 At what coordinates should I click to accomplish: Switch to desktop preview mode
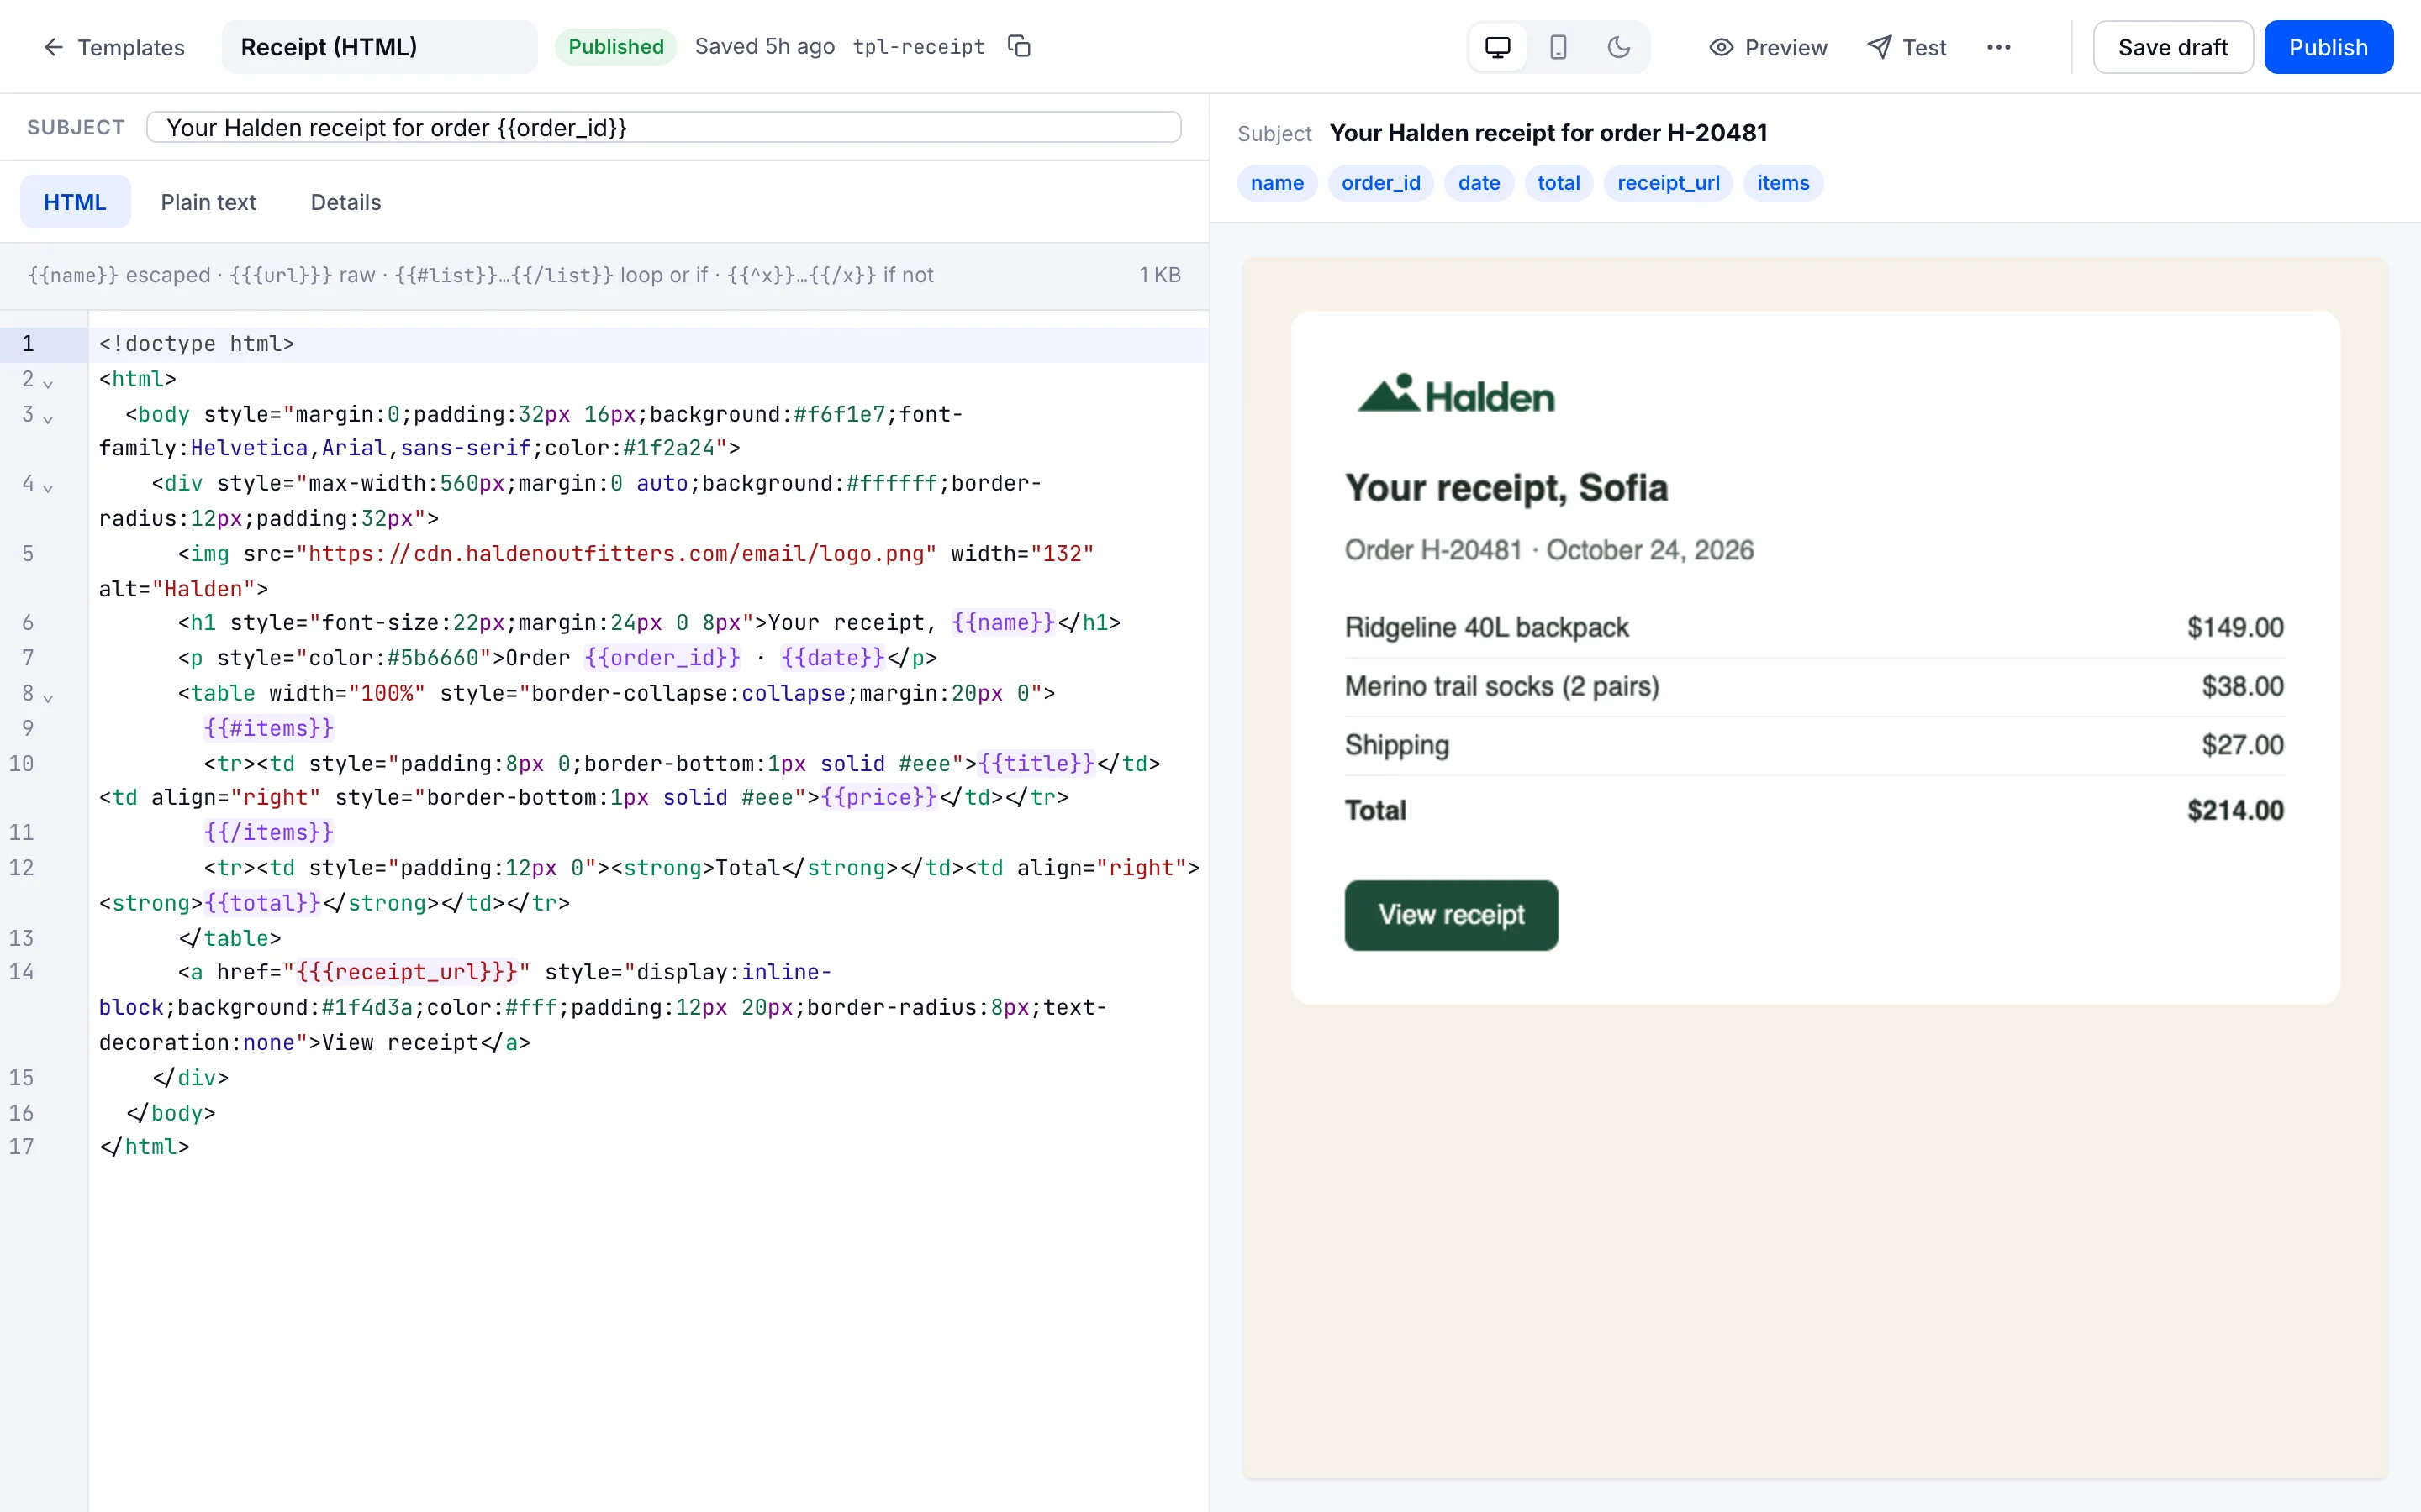(x=1496, y=47)
